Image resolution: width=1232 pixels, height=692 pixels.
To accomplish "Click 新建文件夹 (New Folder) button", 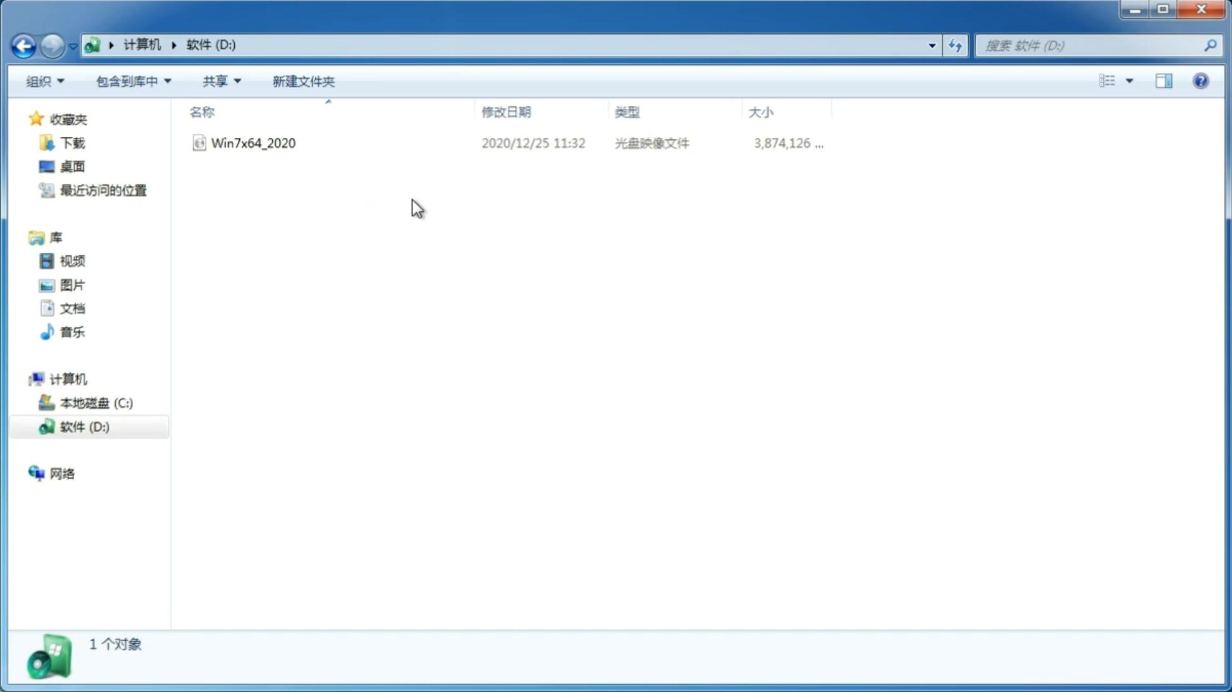I will coord(303,80).
